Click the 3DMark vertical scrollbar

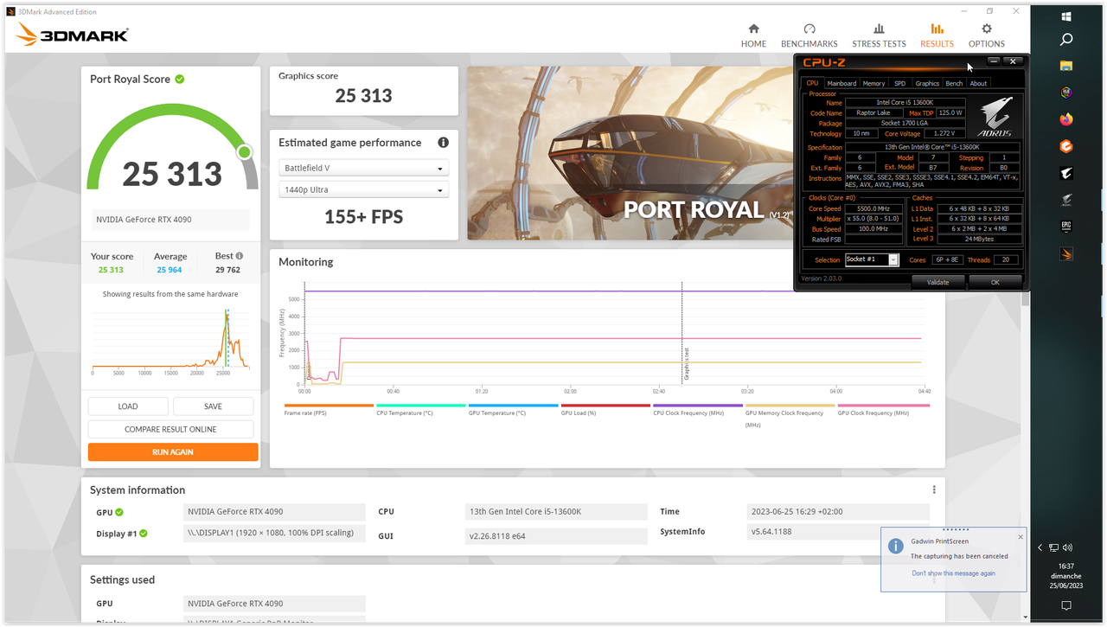[1026, 298]
